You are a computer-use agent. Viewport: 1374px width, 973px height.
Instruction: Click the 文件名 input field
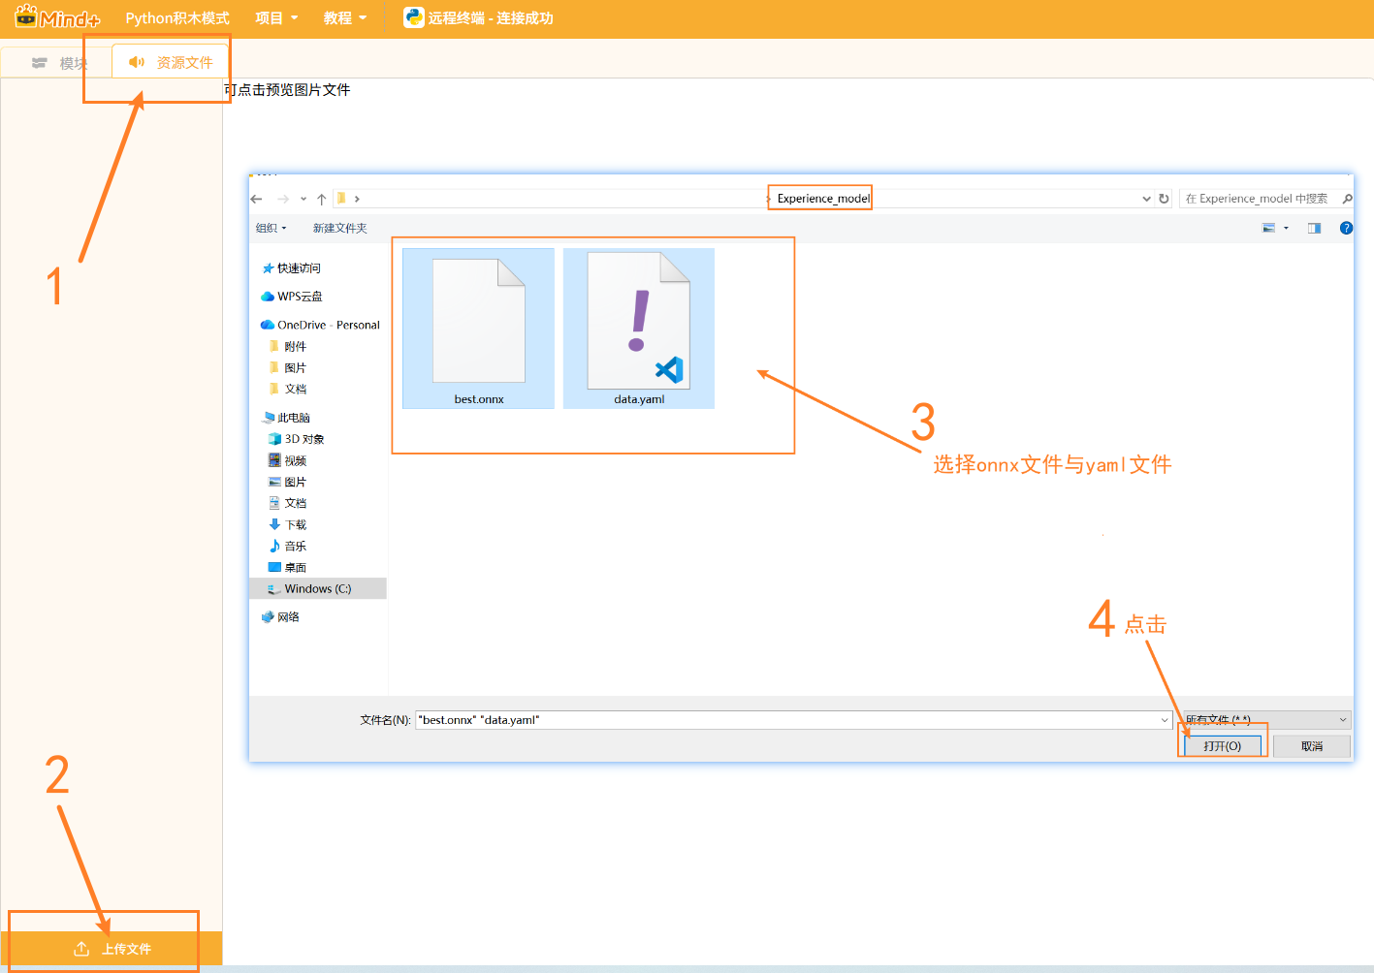pos(785,720)
